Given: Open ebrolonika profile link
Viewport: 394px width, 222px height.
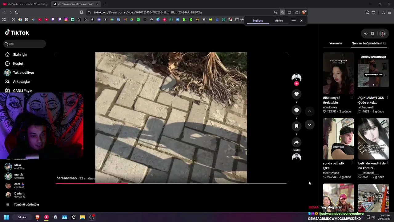Looking at the screenshot, I should [330, 107].
